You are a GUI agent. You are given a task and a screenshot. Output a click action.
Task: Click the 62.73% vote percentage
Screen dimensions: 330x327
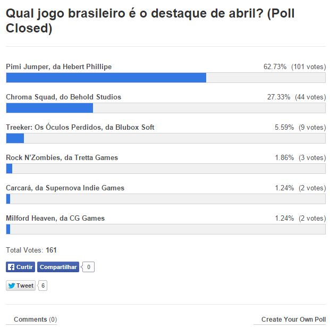(275, 67)
